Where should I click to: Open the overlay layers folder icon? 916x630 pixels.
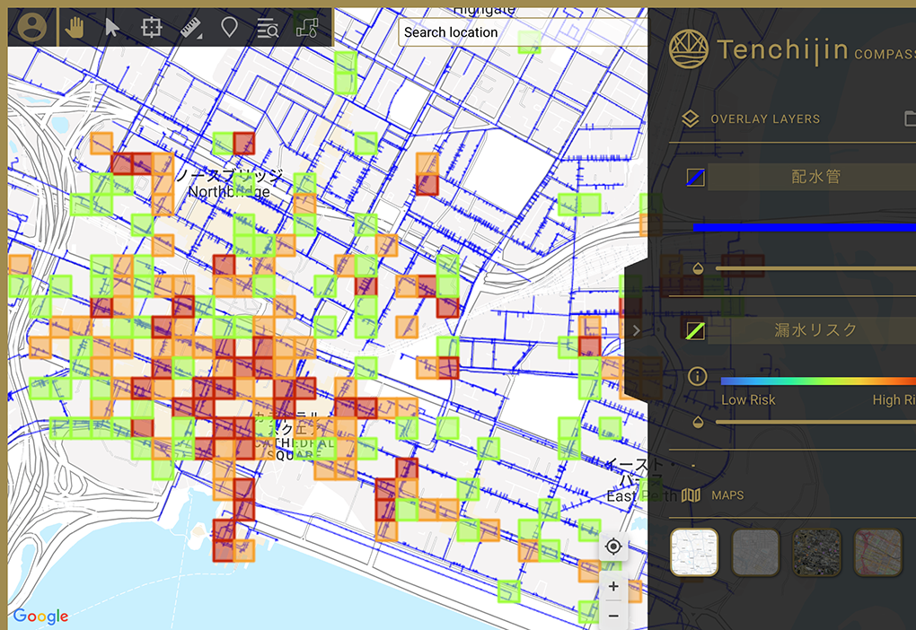[909, 118]
